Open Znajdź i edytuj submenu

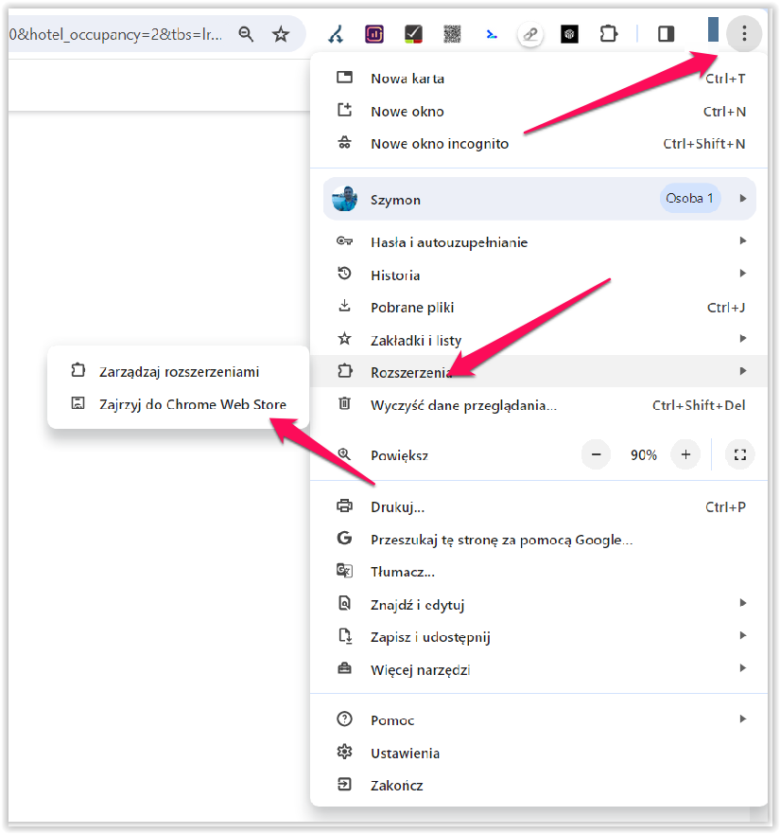(x=539, y=605)
